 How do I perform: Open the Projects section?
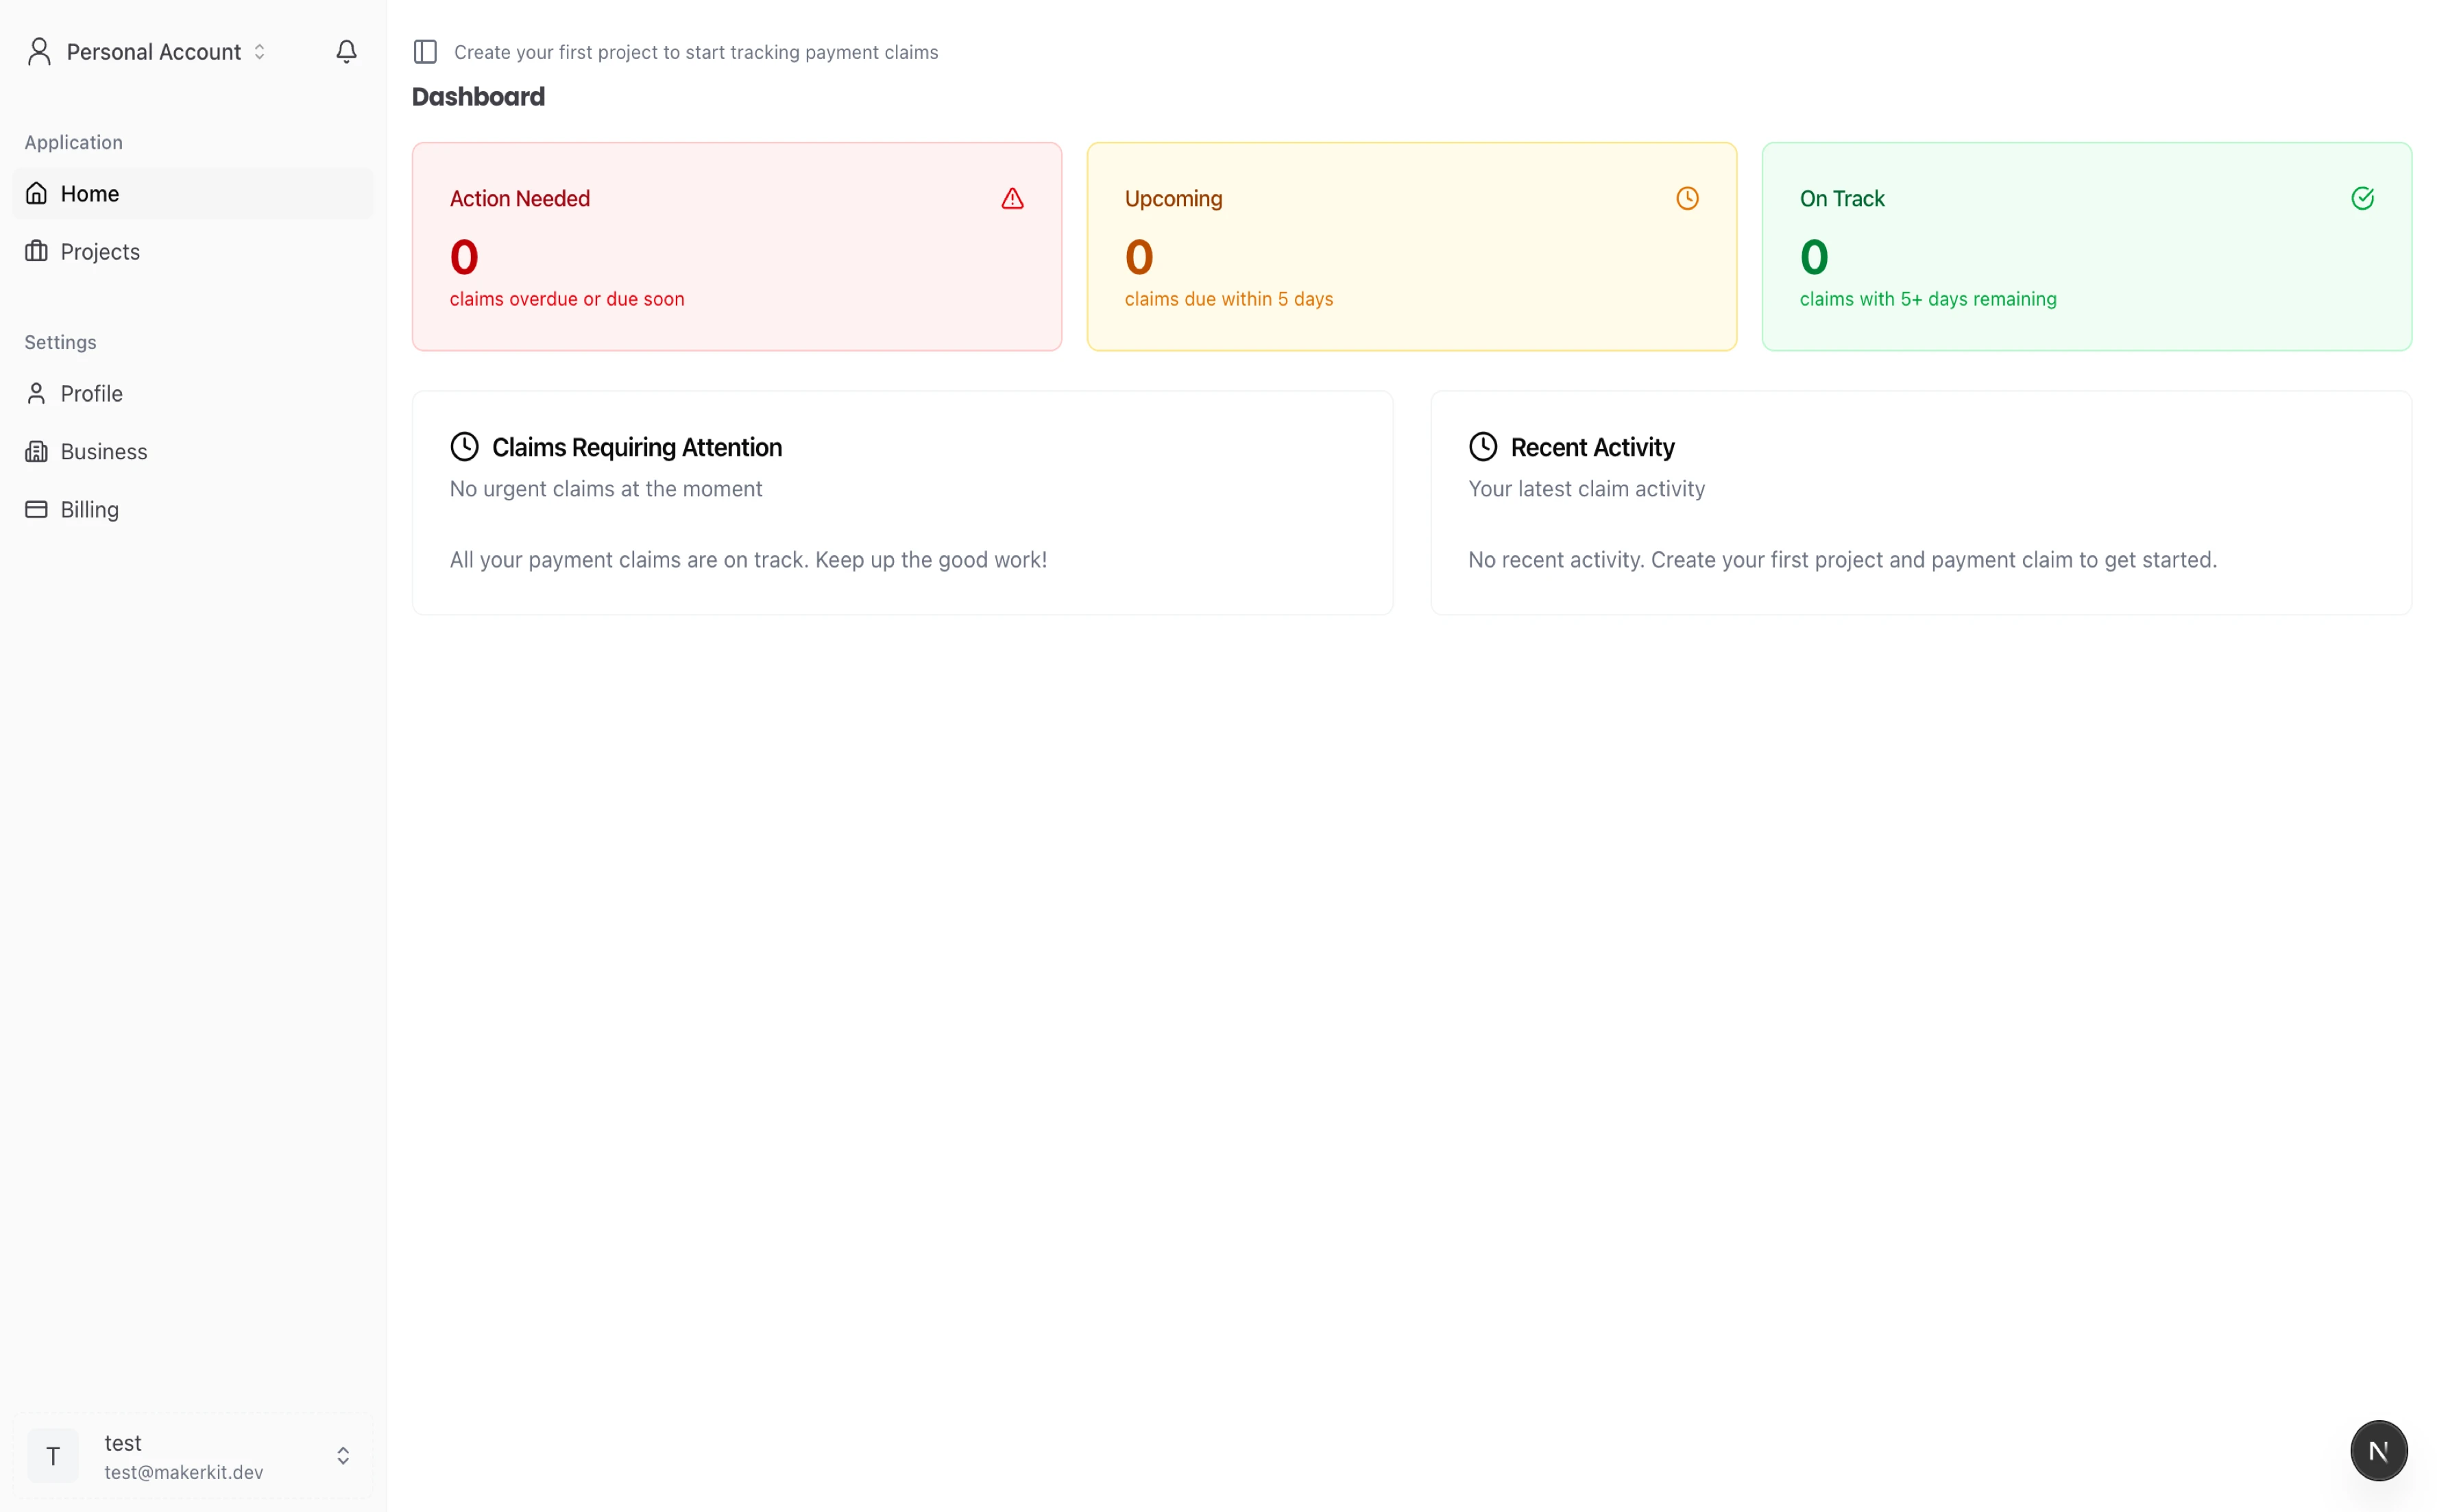[x=100, y=251]
